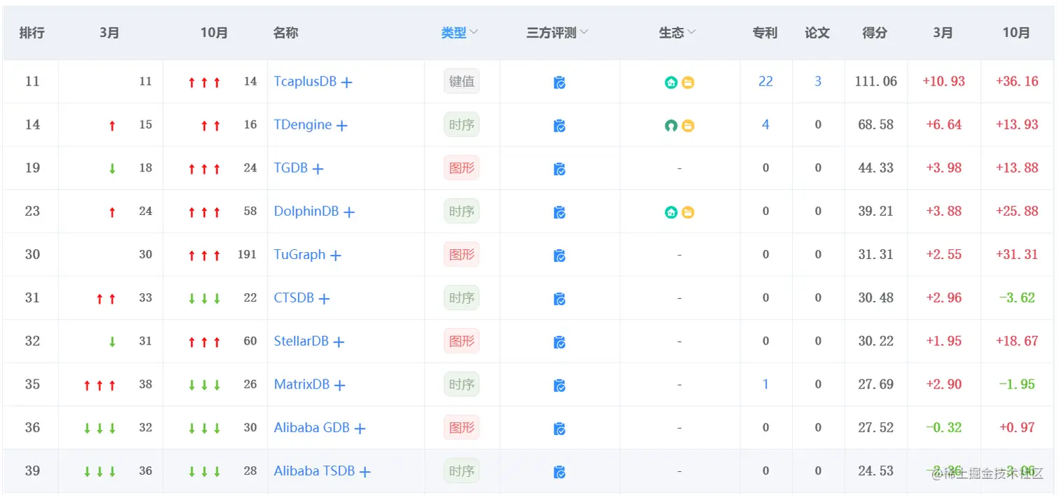
Task: Click plus icon next to DolphinDB
Action: point(349,212)
